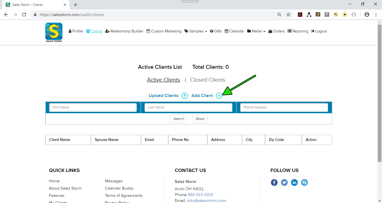Click the page vertical scrollbar
The width and height of the screenshot is (382, 203).
(x=379, y=92)
